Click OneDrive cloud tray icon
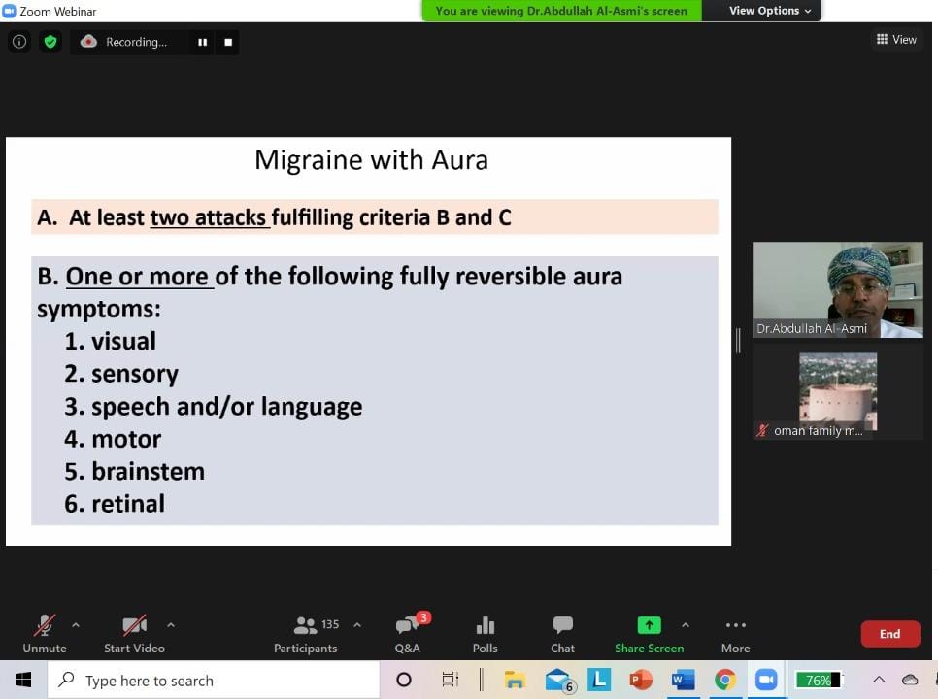 pyautogui.click(x=910, y=680)
